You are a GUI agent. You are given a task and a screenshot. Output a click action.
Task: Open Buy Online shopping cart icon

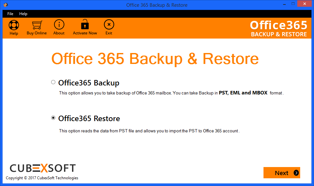pos(37,25)
